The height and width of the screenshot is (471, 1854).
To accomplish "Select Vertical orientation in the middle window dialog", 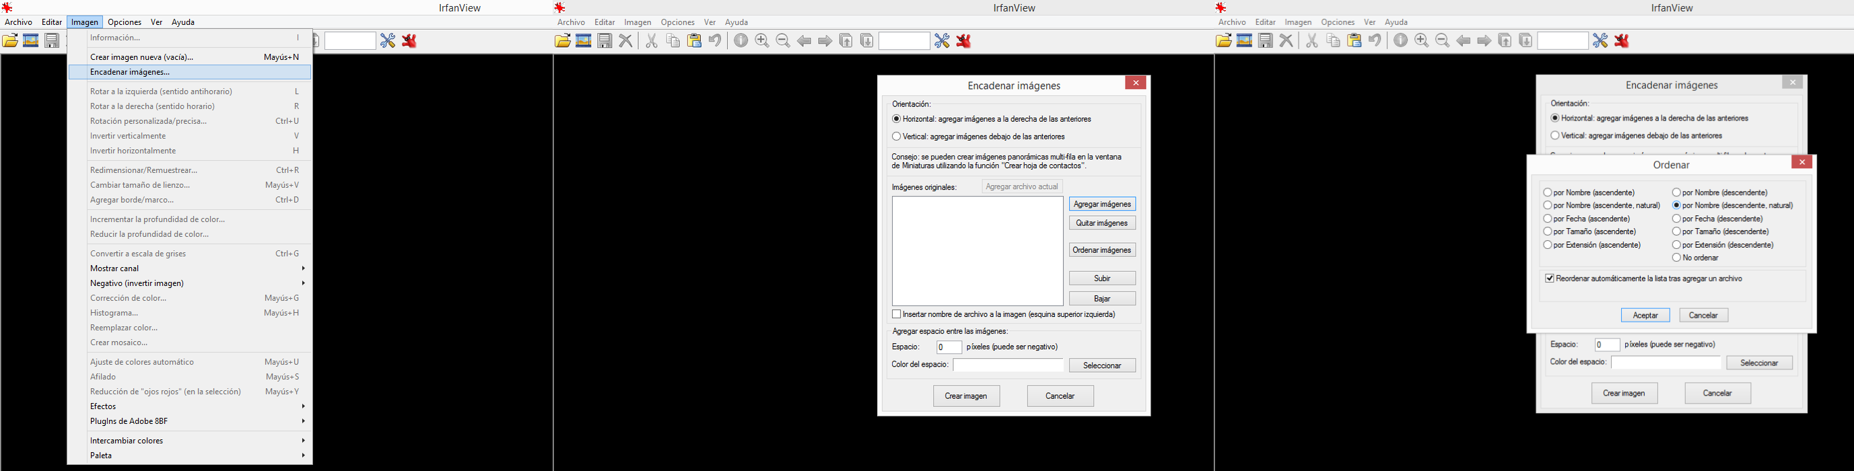I will 896,137.
